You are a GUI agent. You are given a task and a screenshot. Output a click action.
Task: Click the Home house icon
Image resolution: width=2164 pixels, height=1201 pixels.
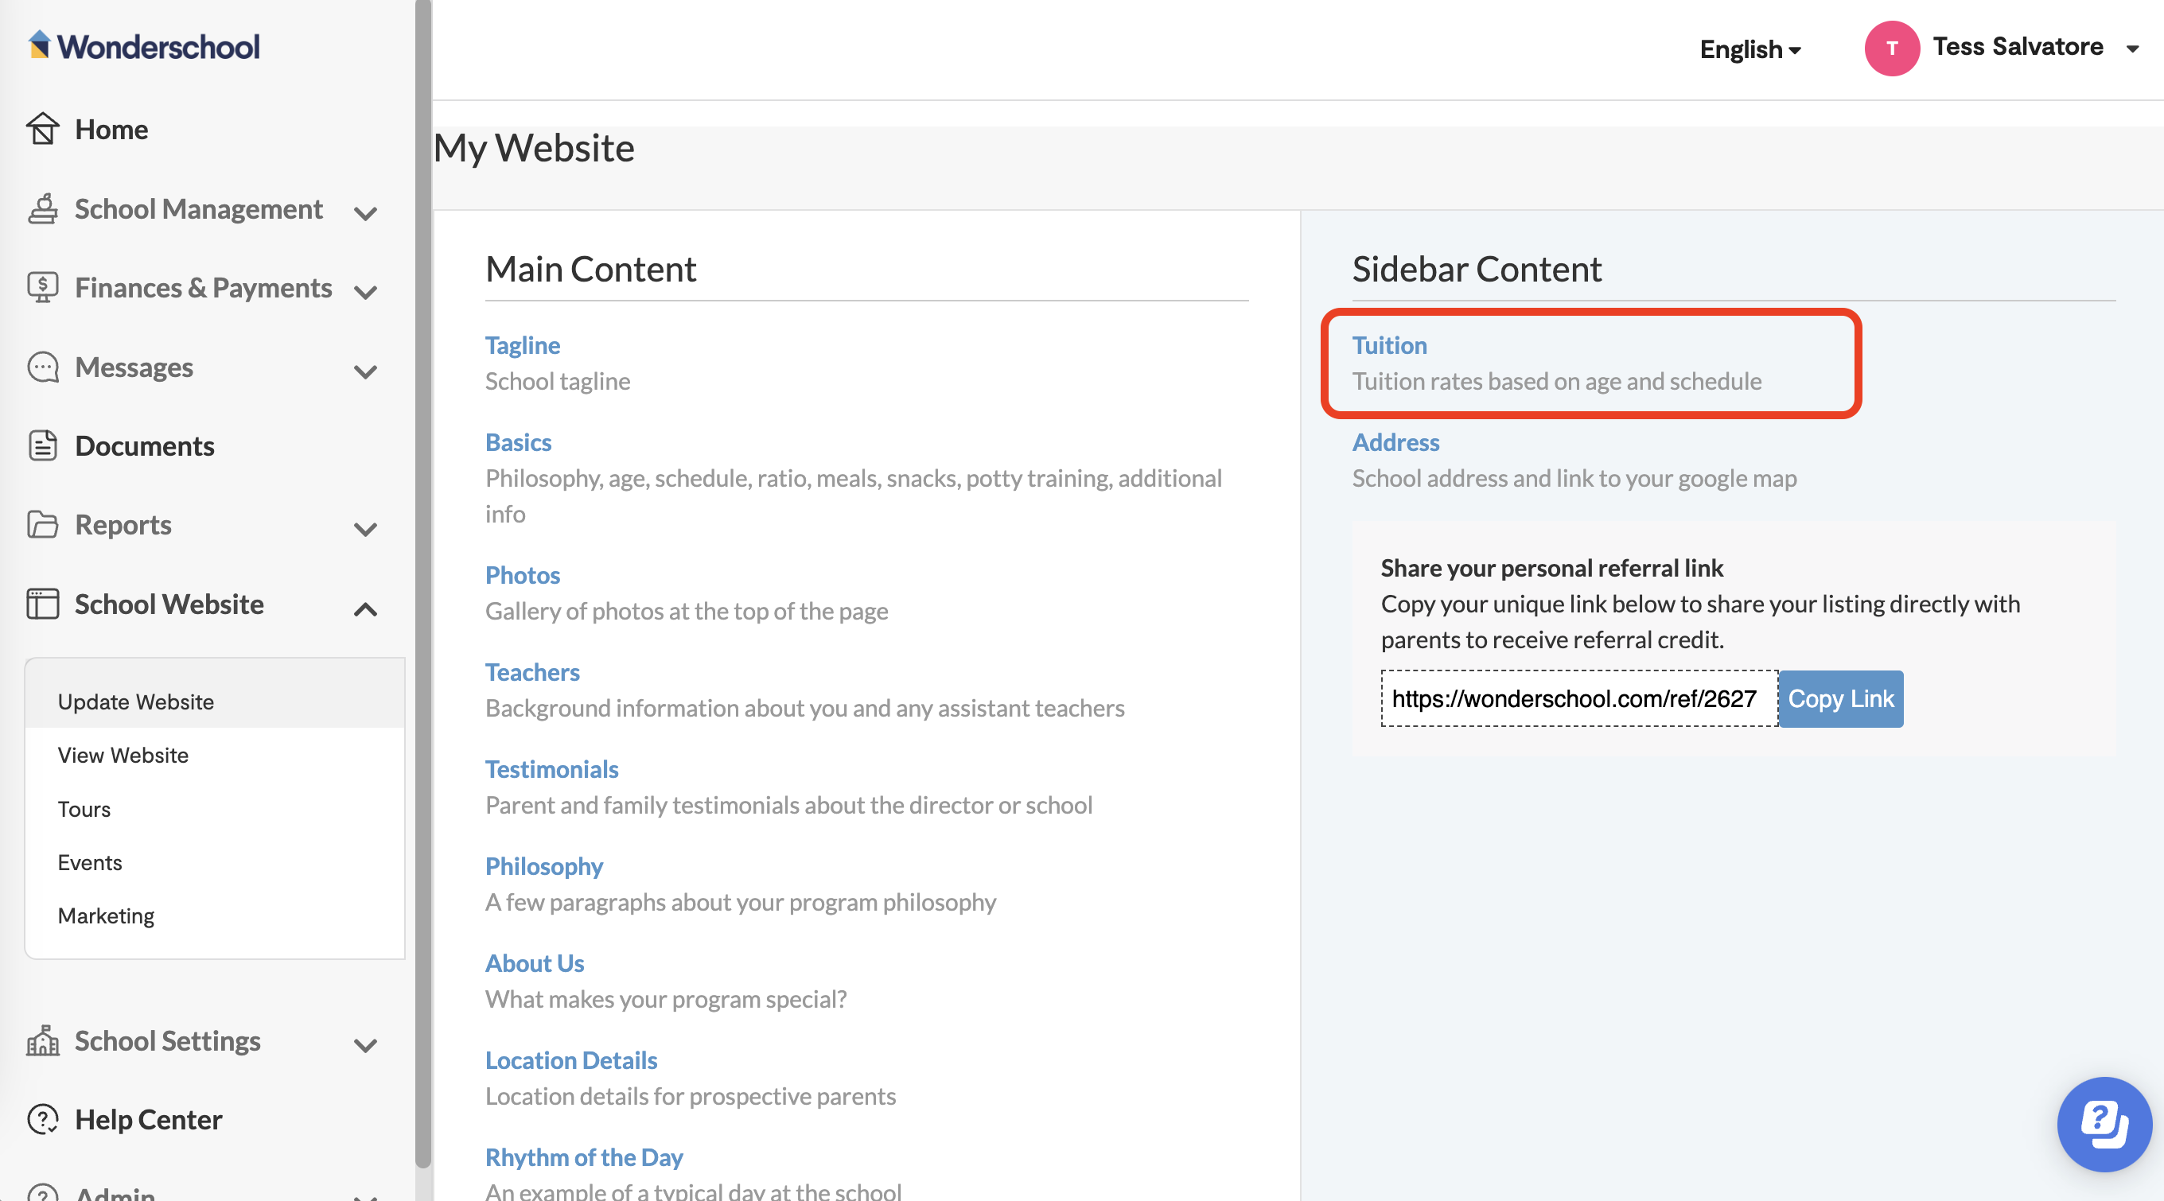(42, 130)
